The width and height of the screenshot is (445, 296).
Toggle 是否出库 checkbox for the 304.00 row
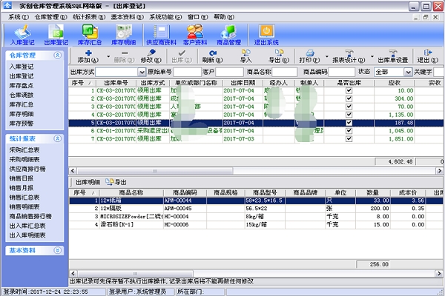[x=349, y=98]
